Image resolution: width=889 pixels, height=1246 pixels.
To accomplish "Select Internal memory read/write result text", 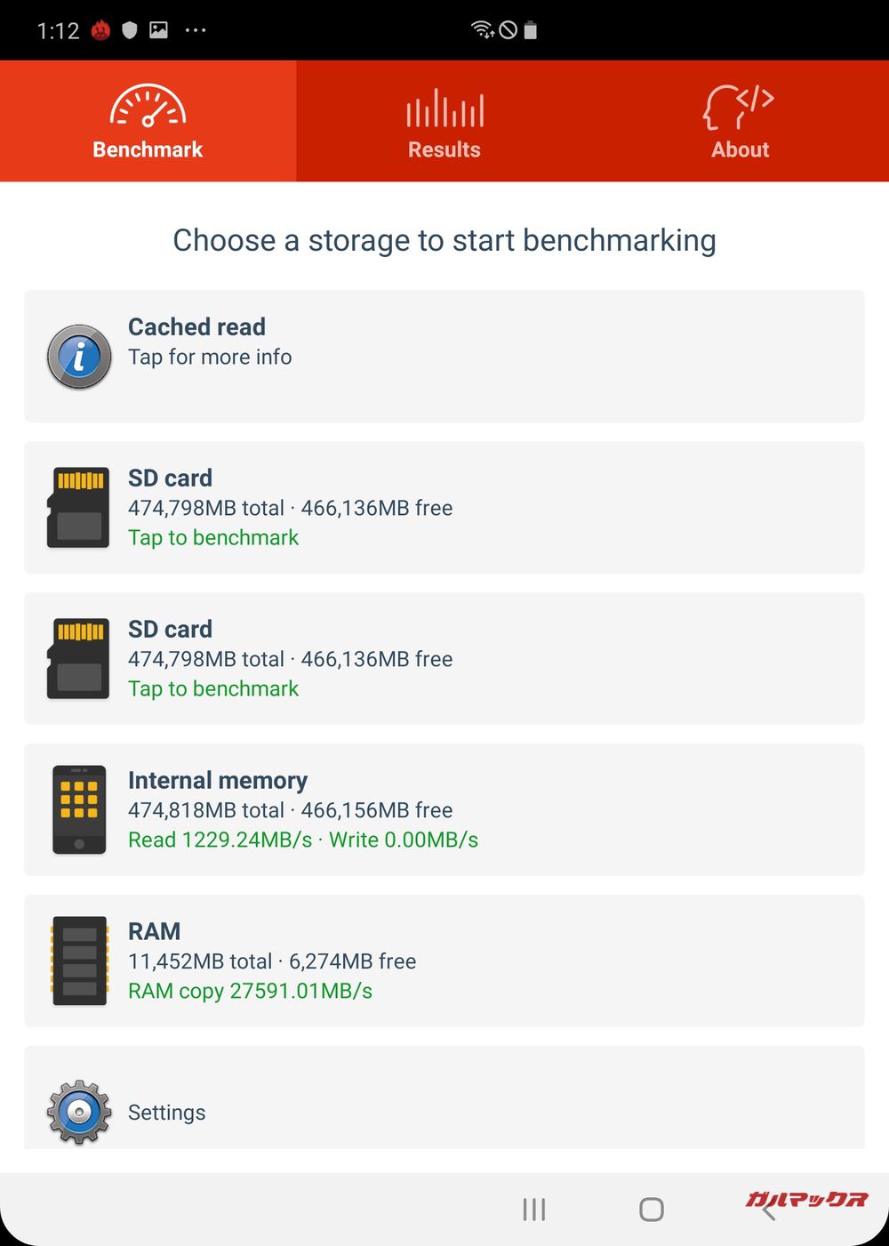I will (x=303, y=840).
